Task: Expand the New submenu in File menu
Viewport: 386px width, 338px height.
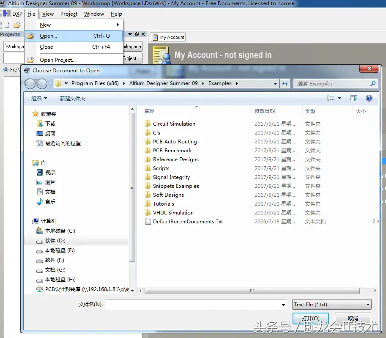Action: point(74,25)
